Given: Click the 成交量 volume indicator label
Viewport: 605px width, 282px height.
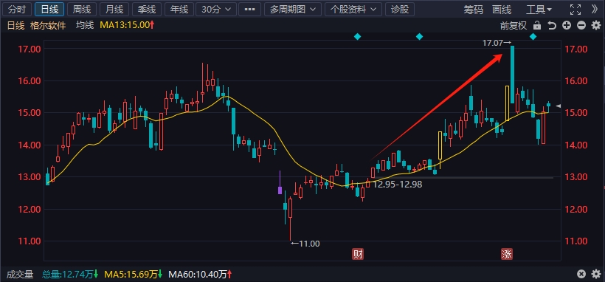Looking at the screenshot, I should click(x=20, y=275).
